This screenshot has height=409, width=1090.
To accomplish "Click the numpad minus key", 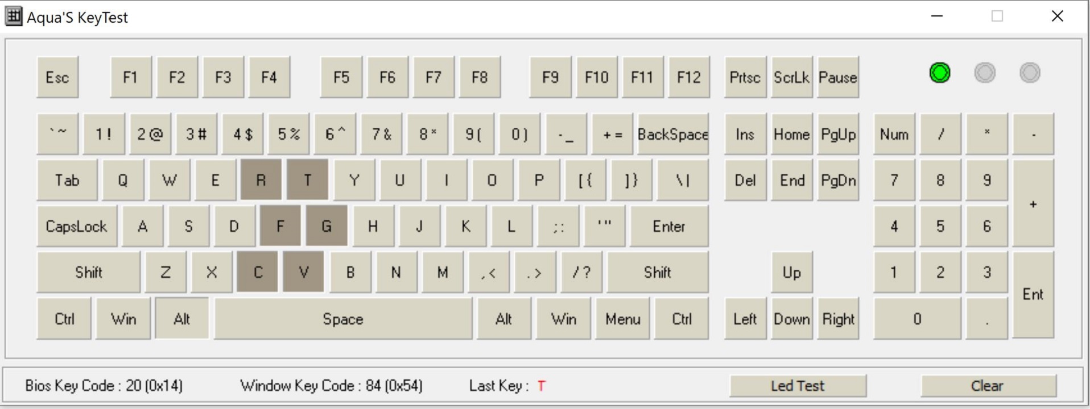I will tap(1033, 134).
